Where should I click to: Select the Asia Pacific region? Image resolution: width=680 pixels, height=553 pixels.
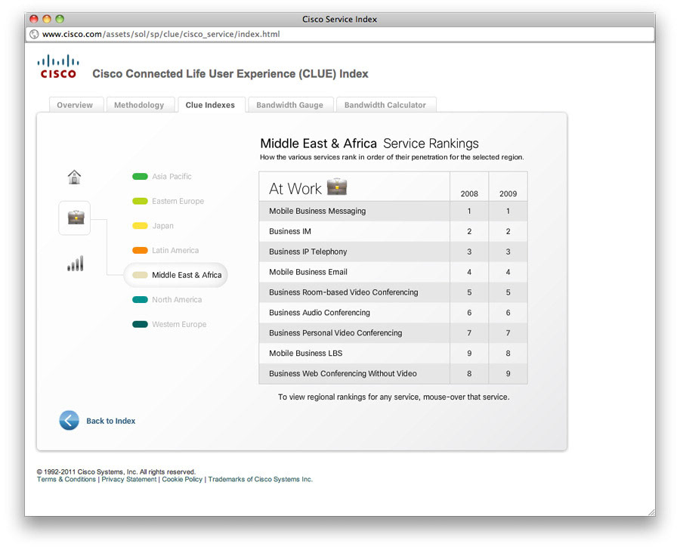pyautogui.click(x=172, y=177)
